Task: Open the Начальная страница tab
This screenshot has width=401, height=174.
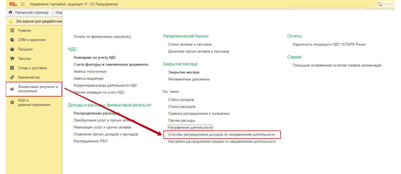Action: pos(29,12)
